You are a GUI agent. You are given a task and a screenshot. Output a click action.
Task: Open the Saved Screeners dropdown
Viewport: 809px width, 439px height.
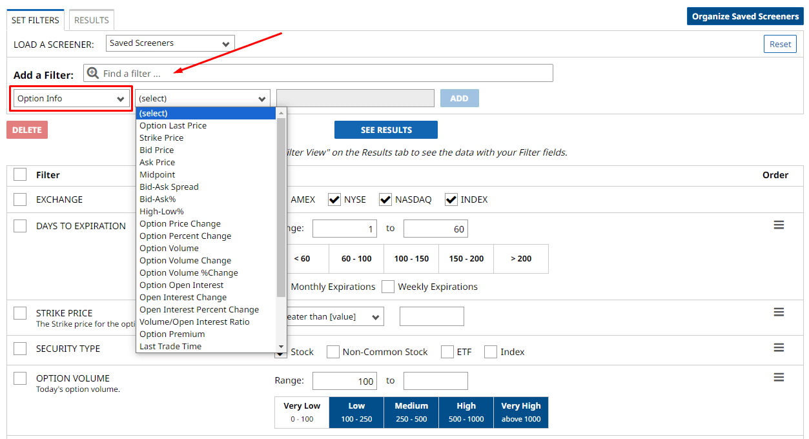pyautogui.click(x=170, y=43)
